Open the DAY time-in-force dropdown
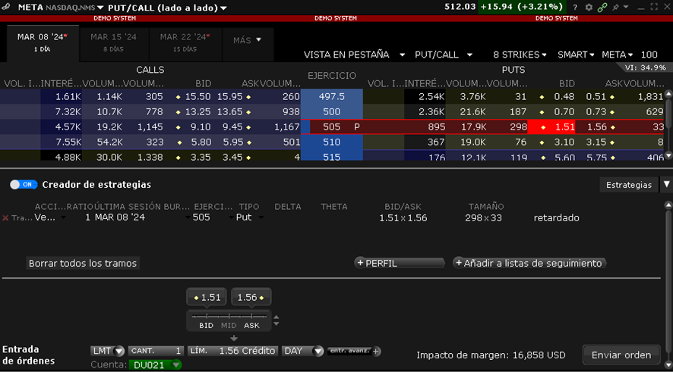This screenshot has width=673, height=372. pyautogui.click(x=303, y=352)
